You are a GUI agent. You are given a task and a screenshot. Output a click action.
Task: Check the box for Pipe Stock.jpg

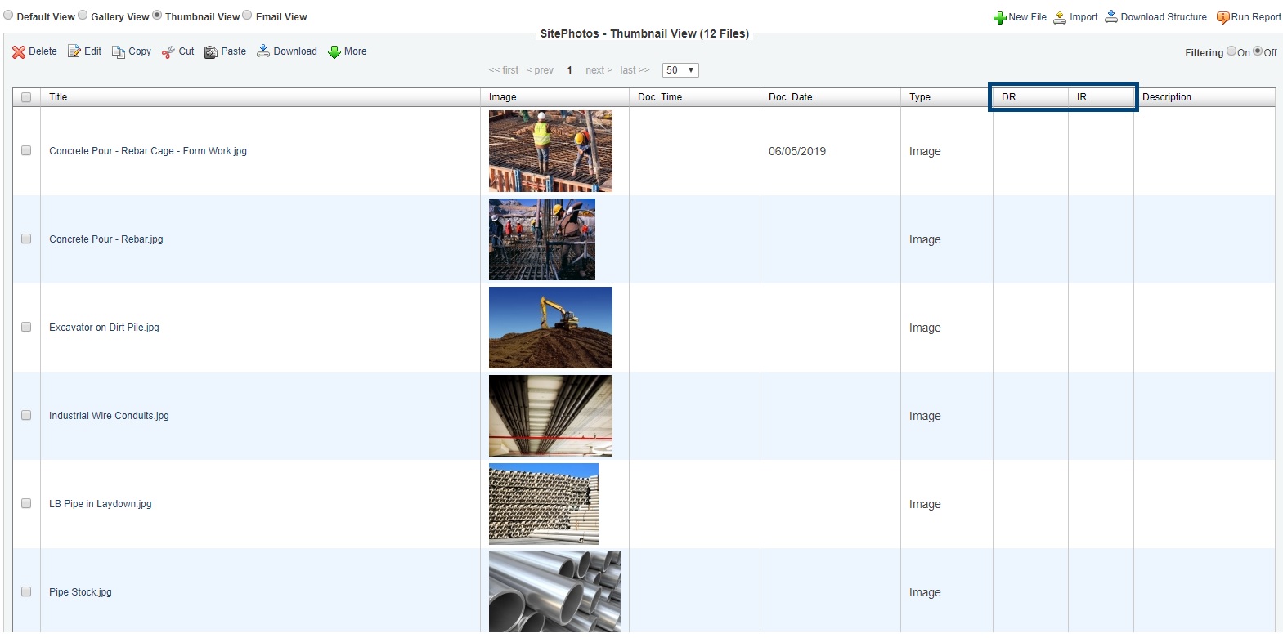26,592
